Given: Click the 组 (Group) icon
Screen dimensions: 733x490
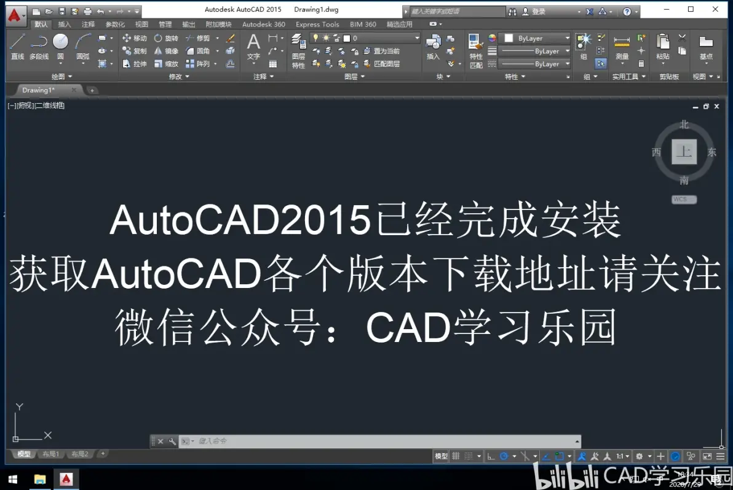Looking at the screenshot, I should tap(584, 46).
